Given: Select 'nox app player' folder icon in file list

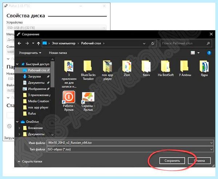Looking at the screenshot, I should point(108,66).
